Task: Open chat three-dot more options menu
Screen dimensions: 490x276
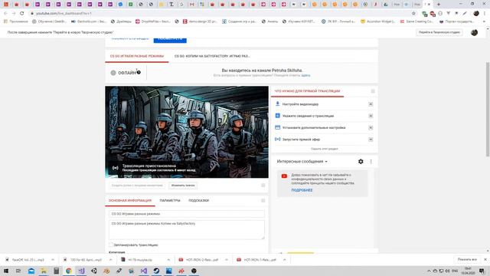Action: pos(371,162)
